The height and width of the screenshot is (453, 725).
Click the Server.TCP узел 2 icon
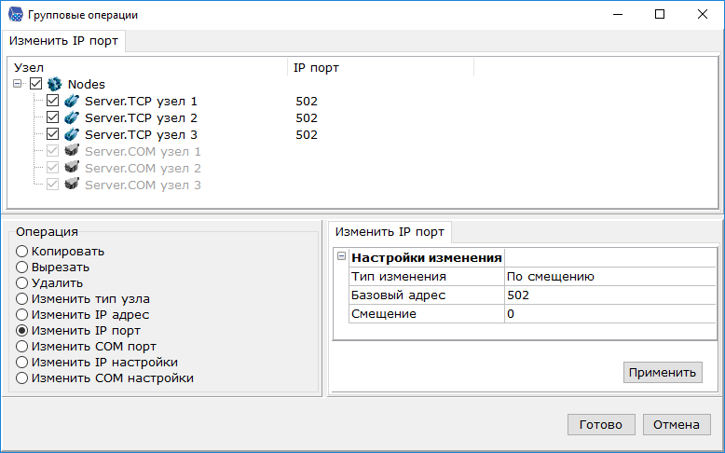[71, 118]
